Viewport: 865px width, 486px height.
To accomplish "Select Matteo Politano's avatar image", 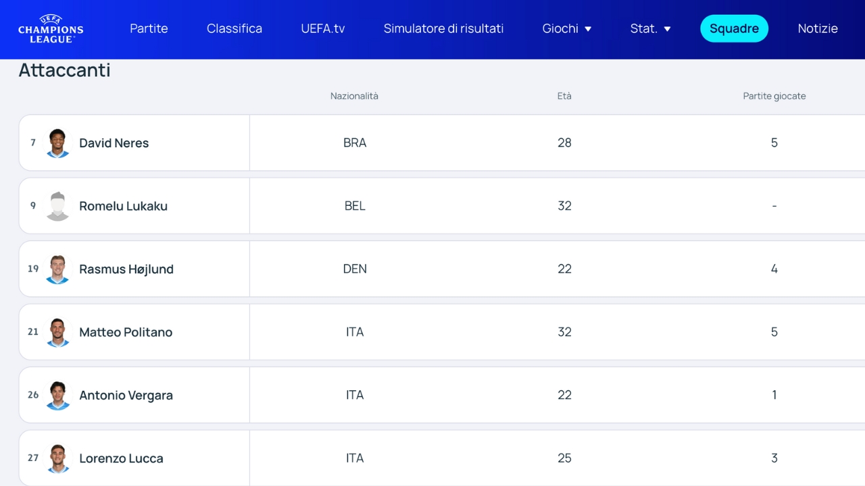I will click(57, 332).
